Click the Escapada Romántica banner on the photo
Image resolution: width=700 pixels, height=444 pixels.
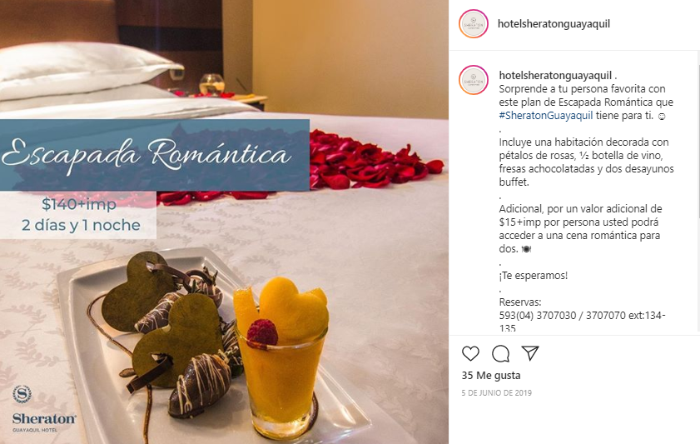pyautogui.click(x=155, y=155)
